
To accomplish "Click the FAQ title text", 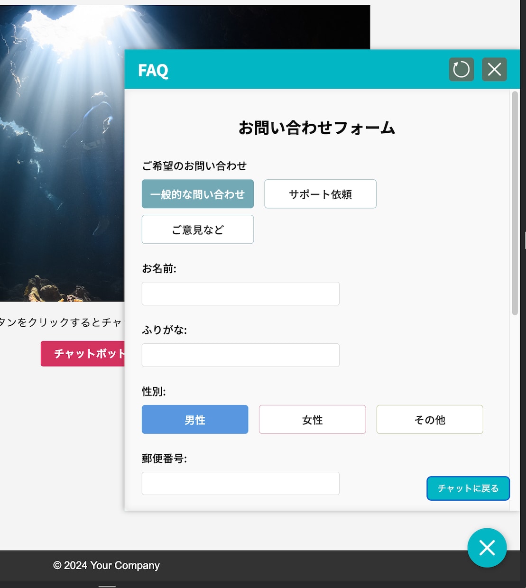I will (x=153, y=70).
